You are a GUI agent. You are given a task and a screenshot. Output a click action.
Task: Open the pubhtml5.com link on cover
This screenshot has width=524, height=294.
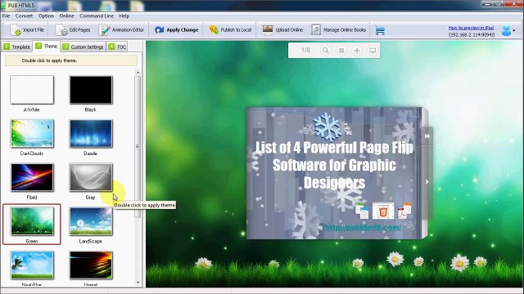[363, 227]
